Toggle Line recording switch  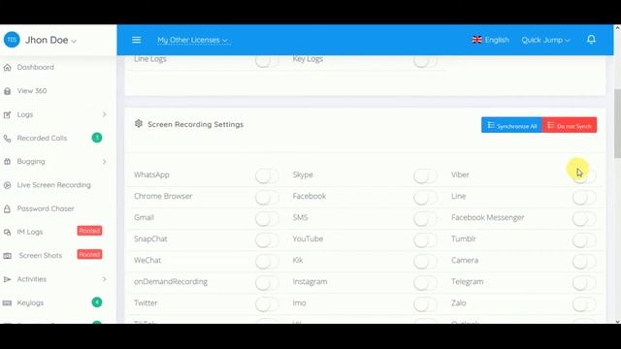[x=584, y=197]
